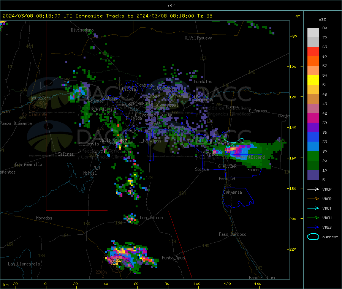Screen dimensions: 342x289
Task: Select the red 60-65 dBZ swatch
Action: (313, 51)
